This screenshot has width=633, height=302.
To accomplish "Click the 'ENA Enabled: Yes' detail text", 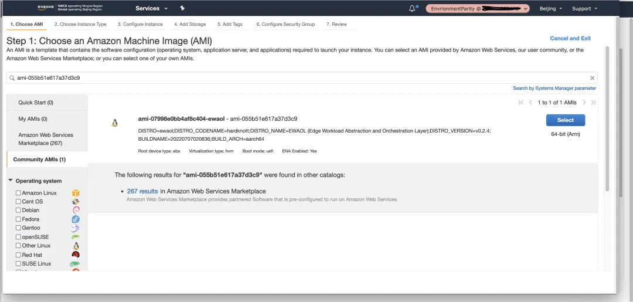I will click(x=299, y=151).
